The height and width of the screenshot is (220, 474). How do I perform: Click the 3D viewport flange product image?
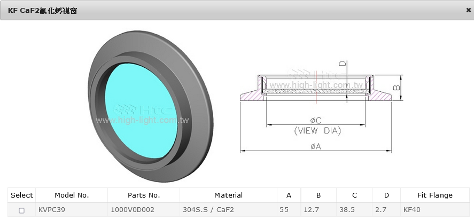point(150,101)
